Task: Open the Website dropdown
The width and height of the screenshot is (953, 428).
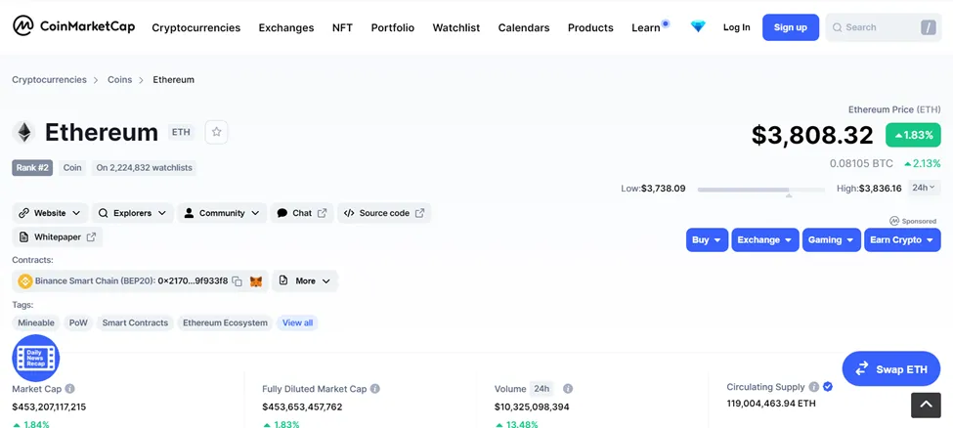Action: coord(51,213)
